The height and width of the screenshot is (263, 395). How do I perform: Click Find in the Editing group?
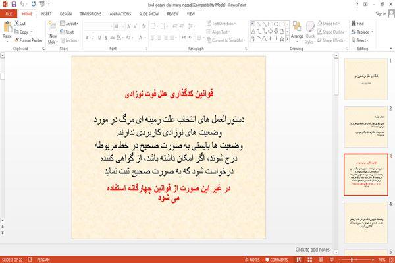(357, 24)
